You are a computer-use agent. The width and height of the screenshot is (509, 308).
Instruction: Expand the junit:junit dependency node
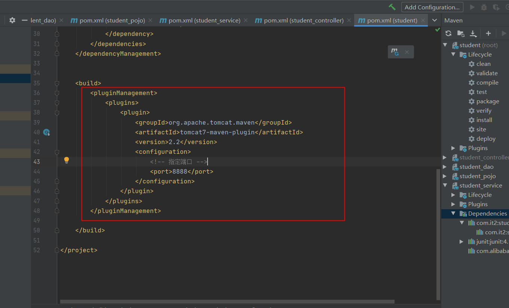coord(462,241)
